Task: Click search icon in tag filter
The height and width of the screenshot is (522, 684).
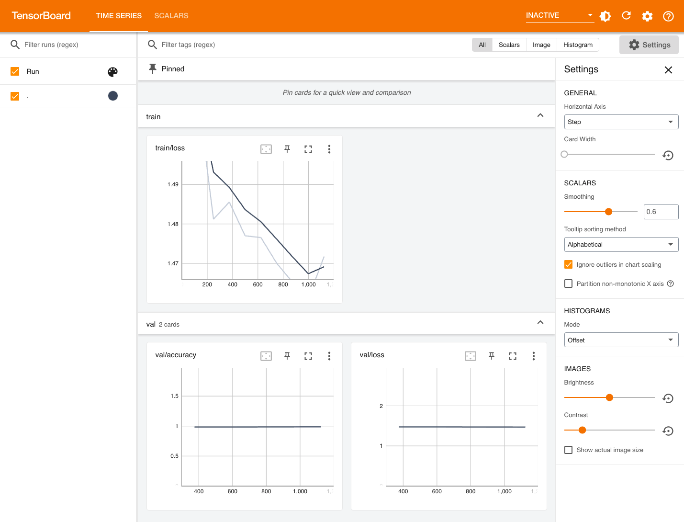Action: coord(152,45)
